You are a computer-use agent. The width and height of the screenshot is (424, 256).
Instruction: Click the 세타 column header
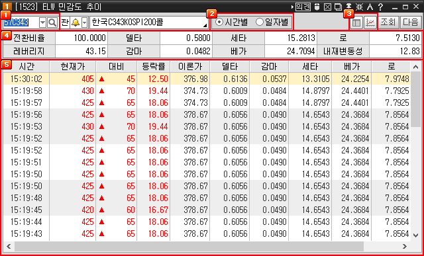coord(310,66)
